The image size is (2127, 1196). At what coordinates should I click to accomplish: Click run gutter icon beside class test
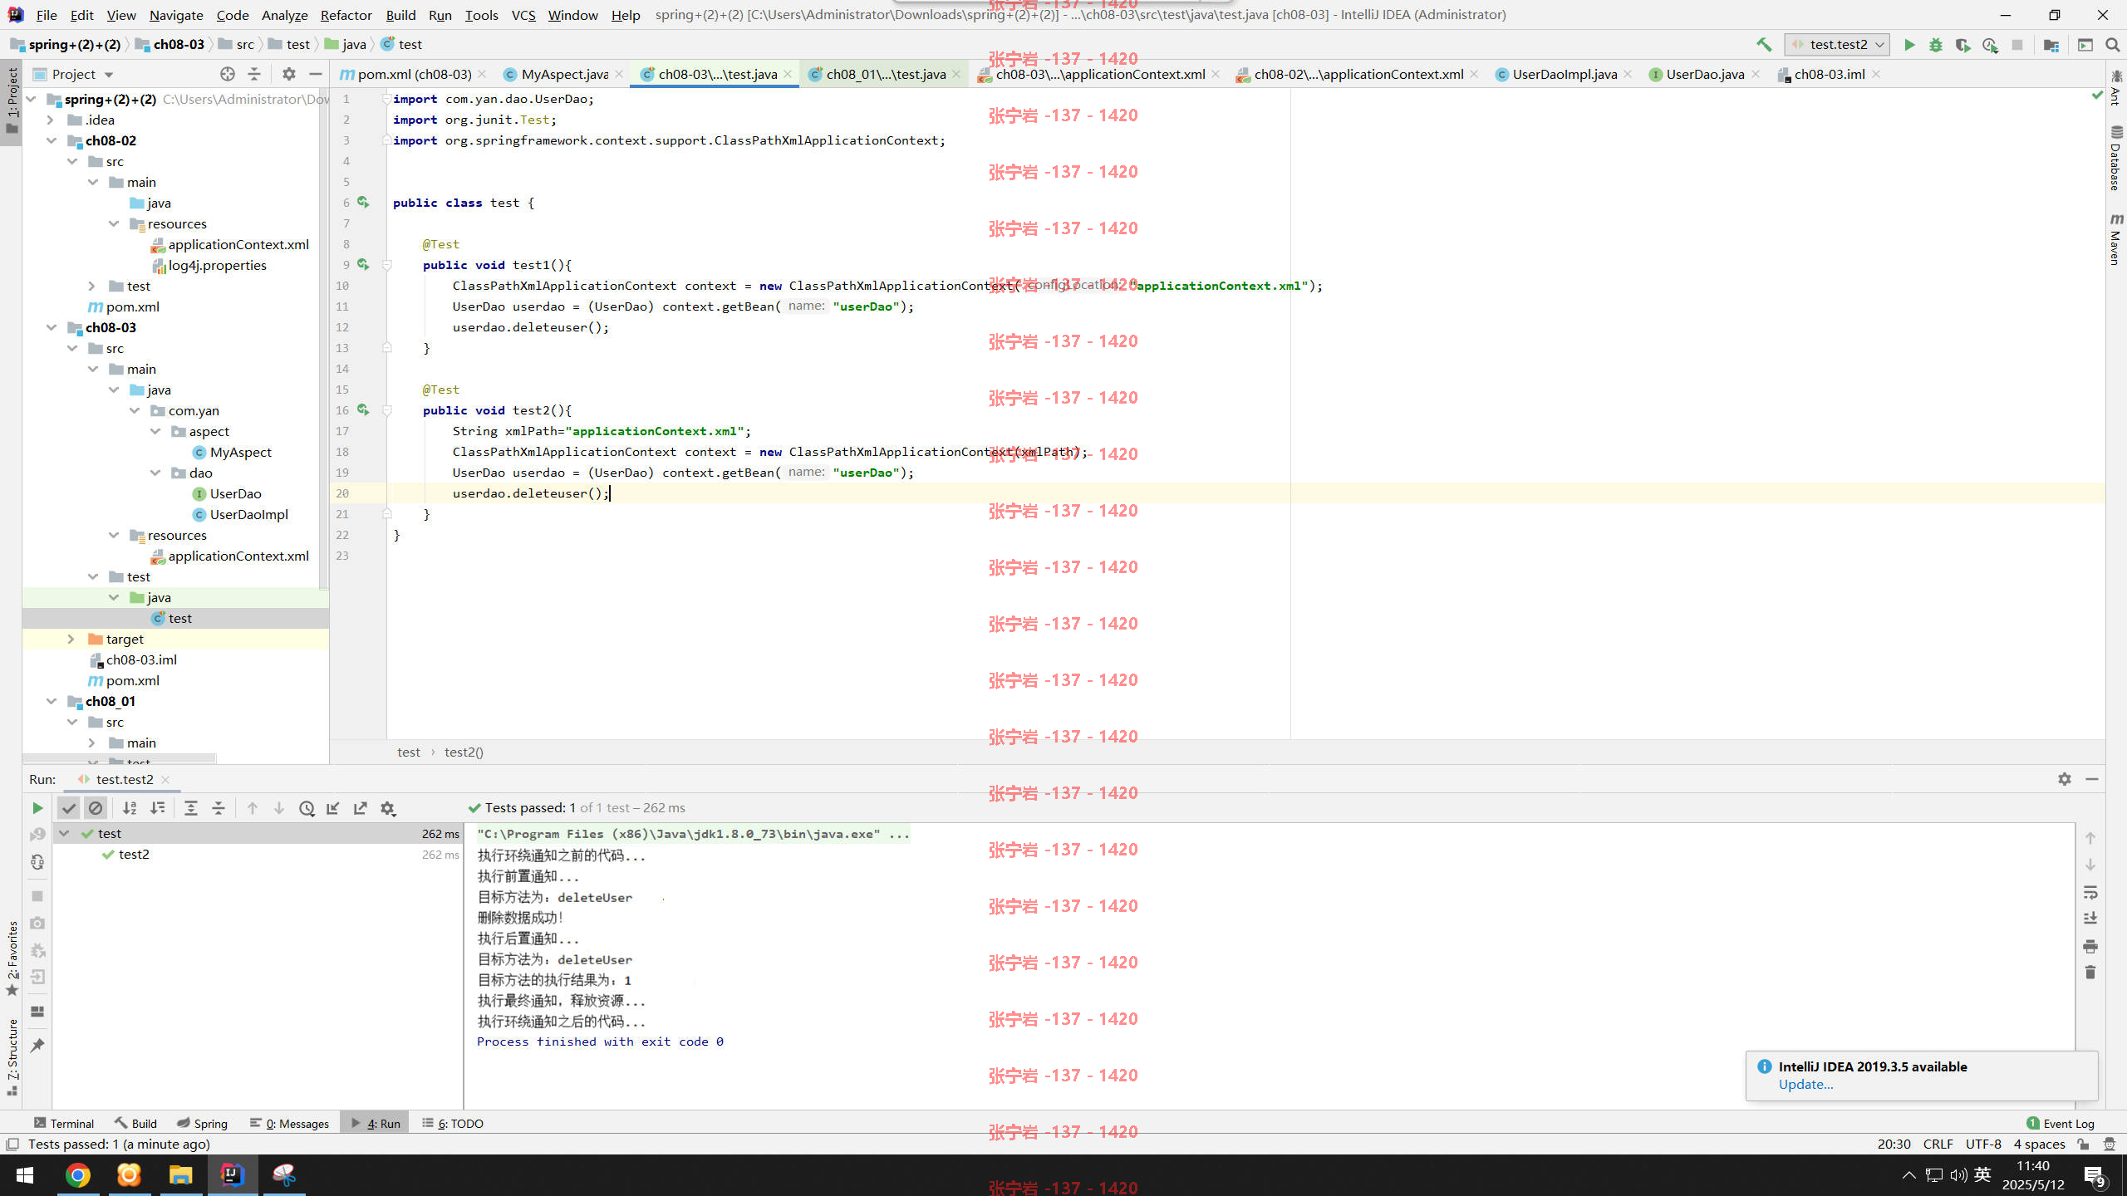point(363,202)
